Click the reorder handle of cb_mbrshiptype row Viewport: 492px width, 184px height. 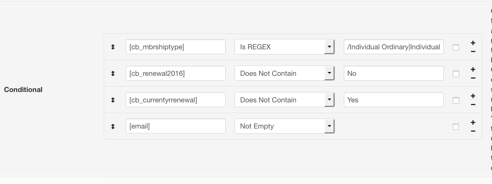click(113, 47)
